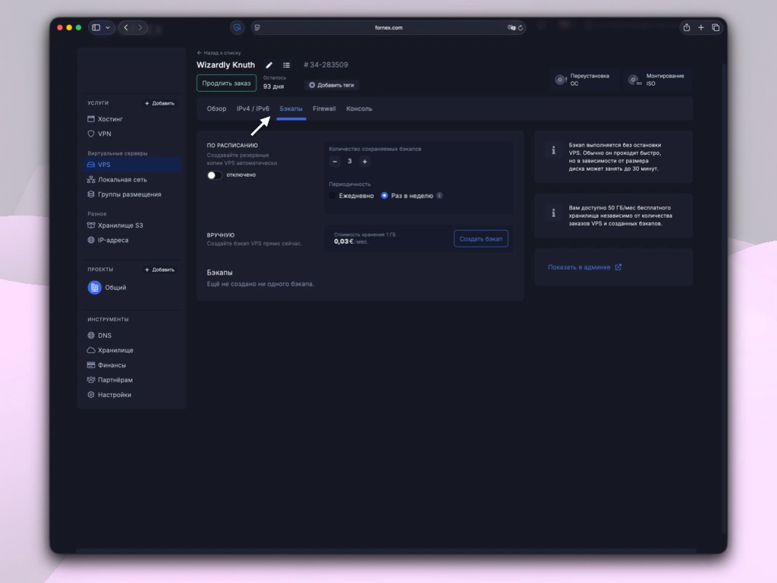Select the Раз в неделю radio button
This screenshot has width=777, height=583.
(x=385, y=196)
